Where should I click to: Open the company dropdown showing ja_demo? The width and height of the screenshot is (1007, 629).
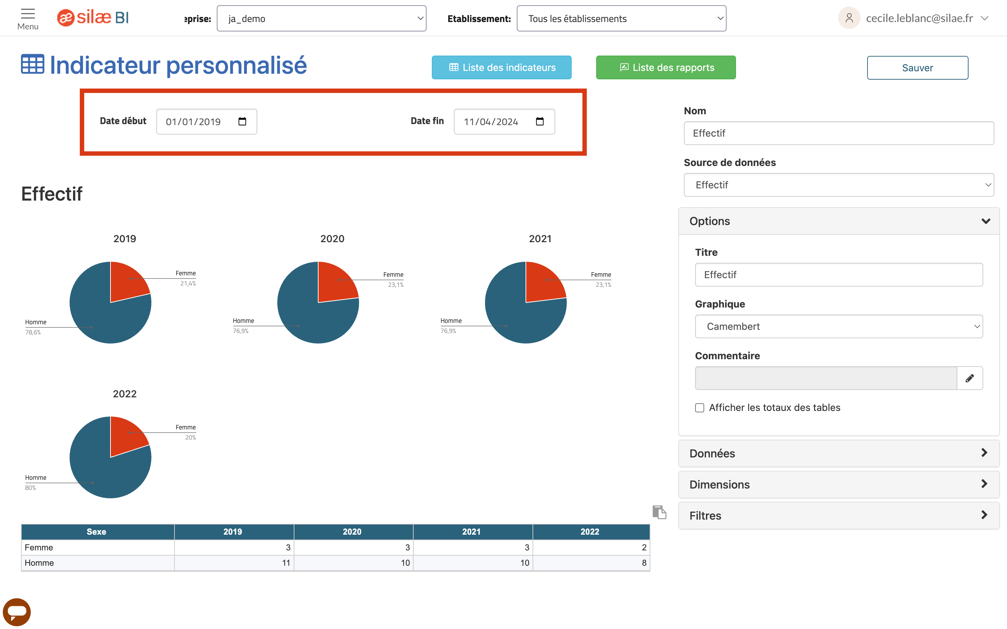click(x=321, y=18)
